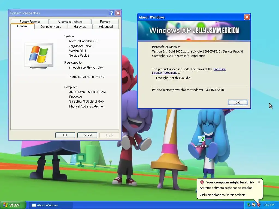Close the About Windows dialog

tap(247, 17)
